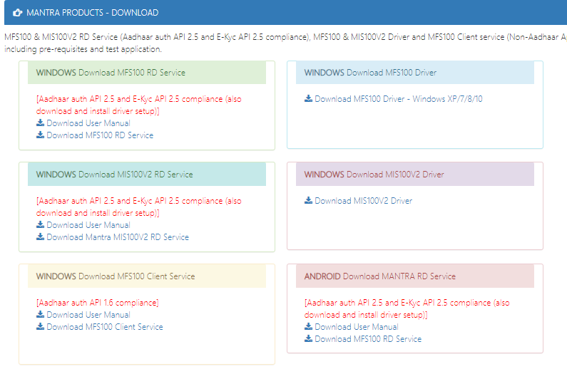Image resolution: width=567 pixels, height=369 pixels.
Task: Click download icon before MFS100 RD Service User Manual
Action: 40,123
